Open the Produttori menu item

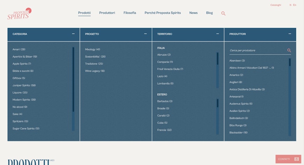pos(107,13)
